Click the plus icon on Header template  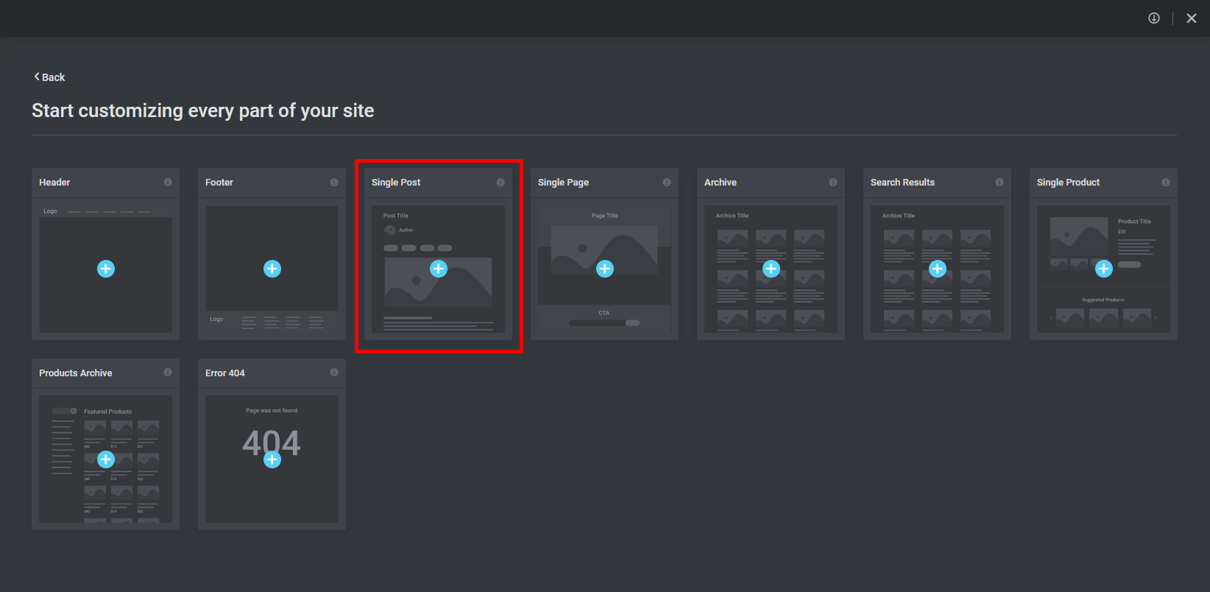106,269
